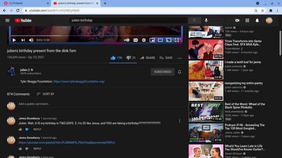
Task: Save the video to a playlist
Action: [166, 58]
